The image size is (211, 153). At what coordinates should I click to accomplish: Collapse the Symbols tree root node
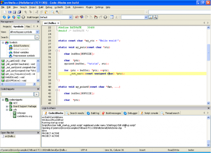coord(3,43)
